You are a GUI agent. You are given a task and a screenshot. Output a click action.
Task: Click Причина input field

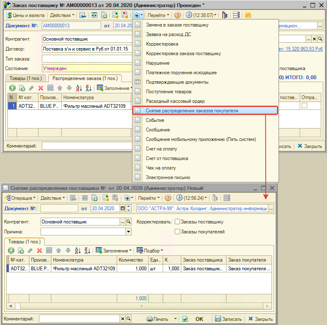(x=83, y=231)
